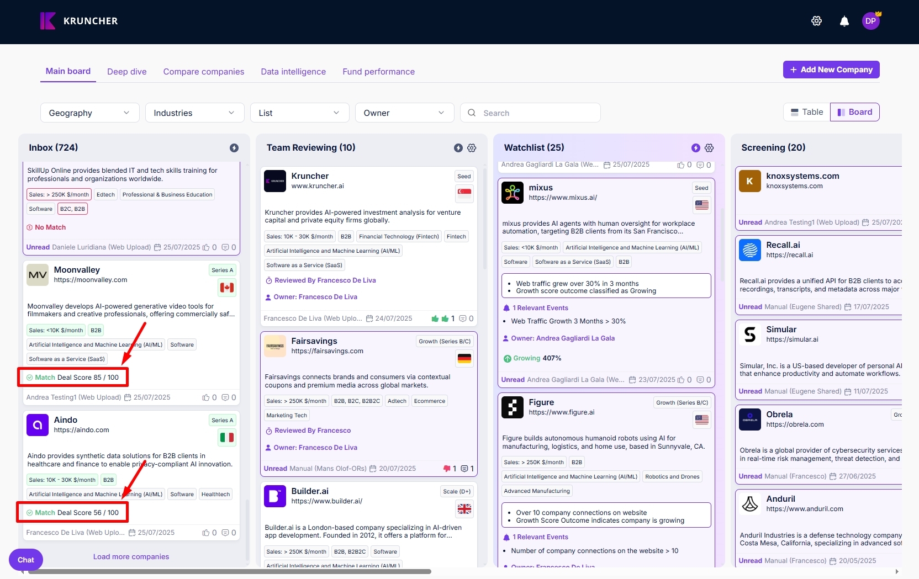The width and height of the screenshot is (919, 579).
Task: Click red thumbs-down on Fairsavings card
Action: pos(447,469)
